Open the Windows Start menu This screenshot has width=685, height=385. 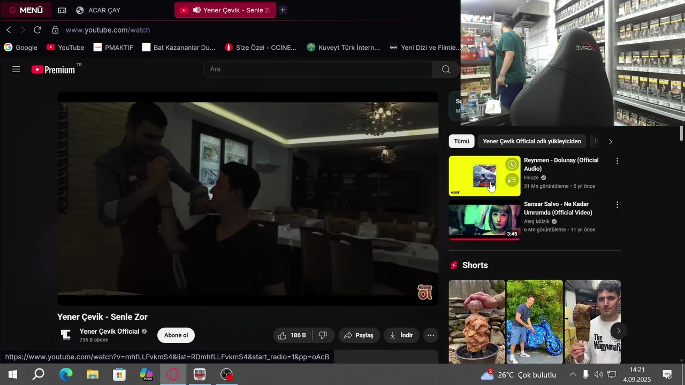(x=12, y=374)
